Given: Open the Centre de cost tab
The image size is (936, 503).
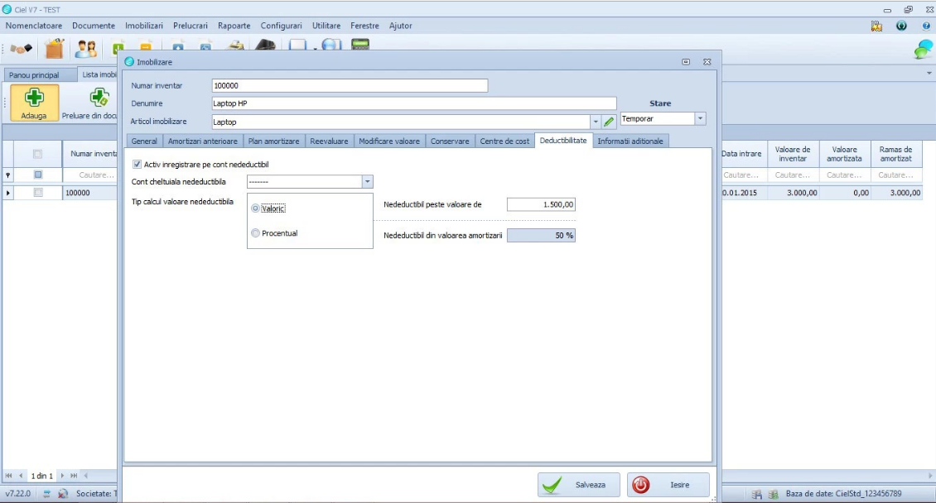Looking at the screenshot, I should (504, 141).
